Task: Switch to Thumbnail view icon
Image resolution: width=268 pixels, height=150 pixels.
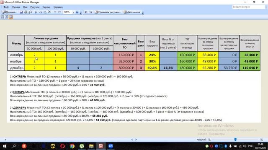Action: (3, 17)
